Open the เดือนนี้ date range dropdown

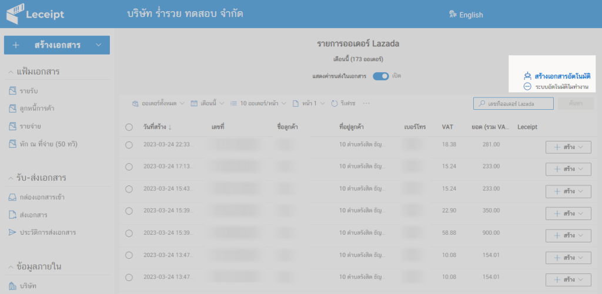[x=208, y=103]
